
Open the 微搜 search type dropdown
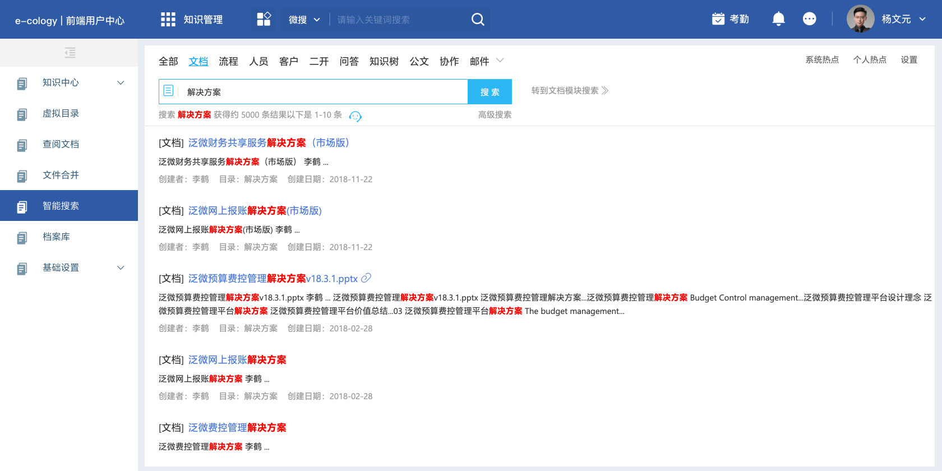click(304, 20)
